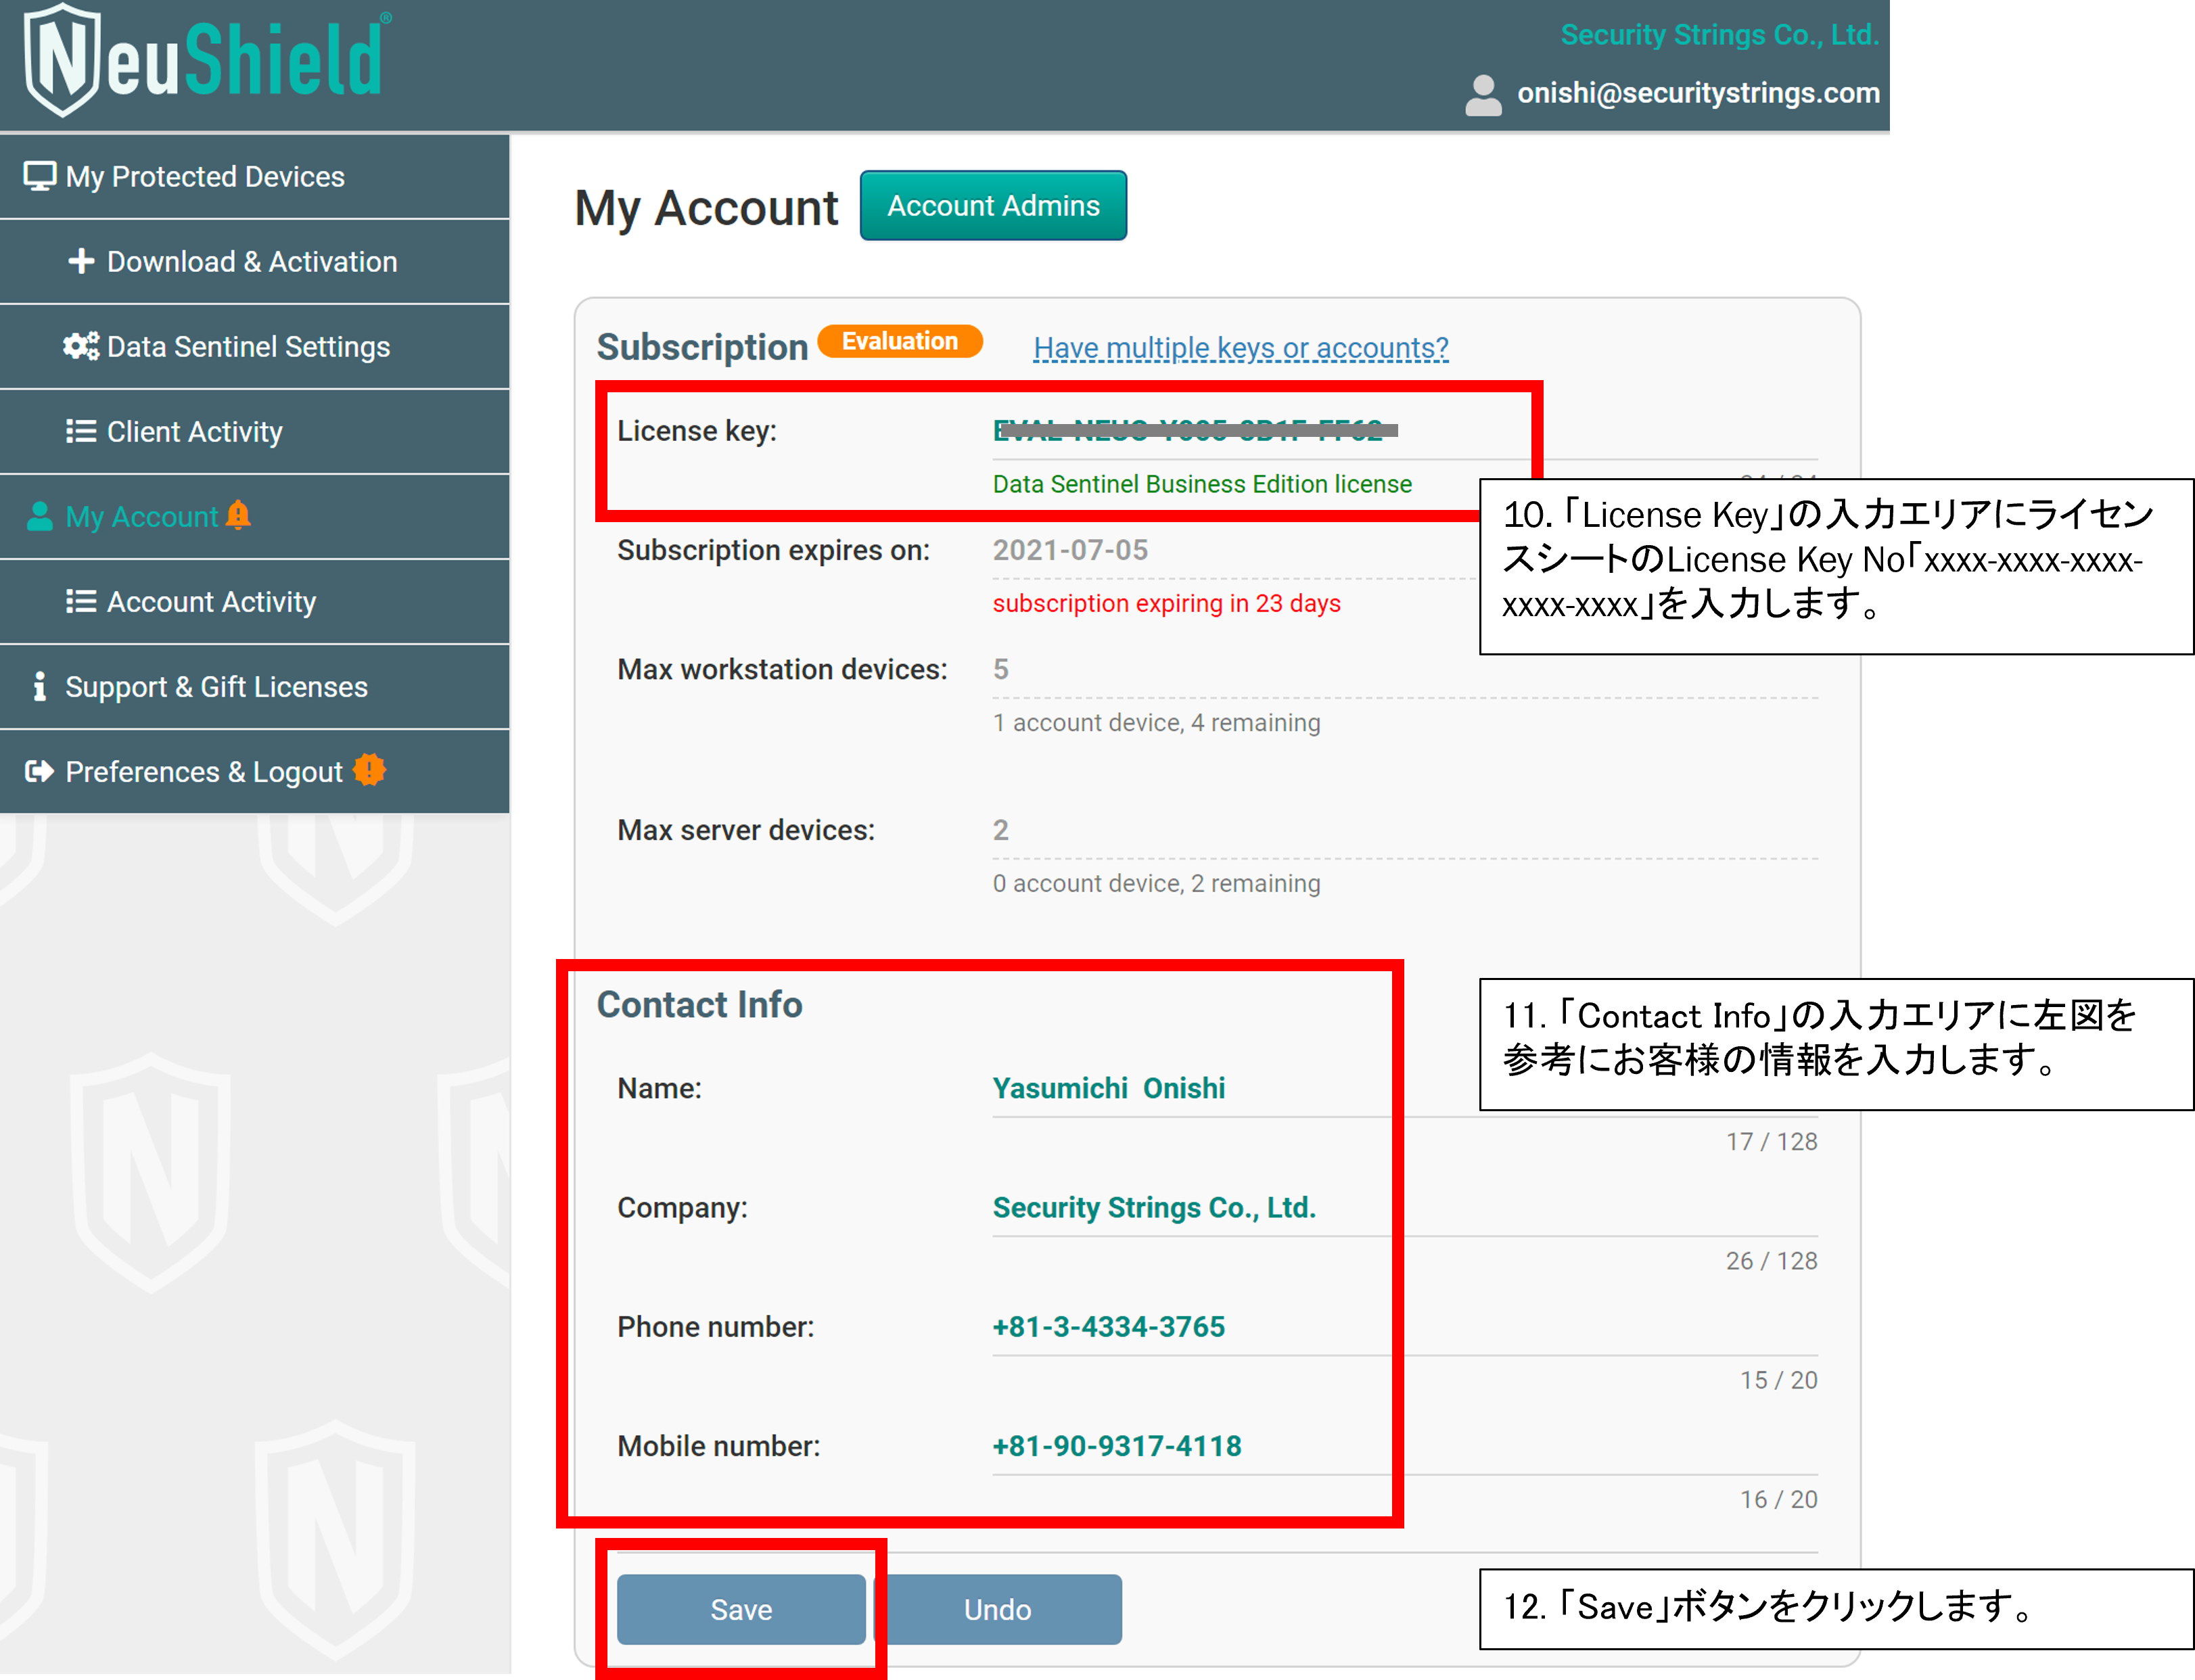This screenshot has width=2195, height=1680.
Task: Click 'Data Sentinel Business Edition license' text
Action: [1202, 484]
